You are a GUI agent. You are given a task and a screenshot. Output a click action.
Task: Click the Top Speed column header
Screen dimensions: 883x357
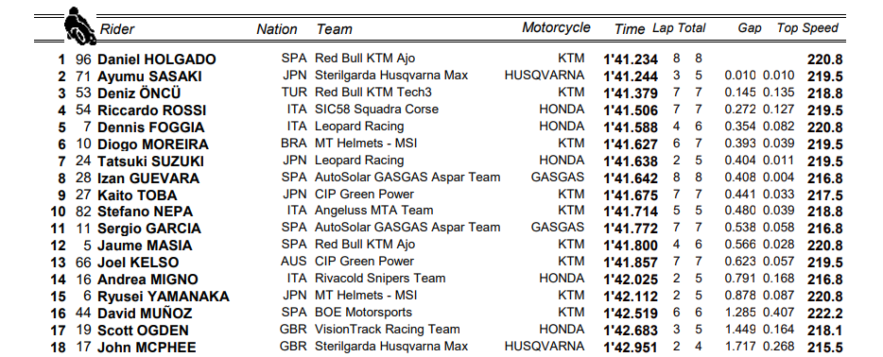pos(807,28)
